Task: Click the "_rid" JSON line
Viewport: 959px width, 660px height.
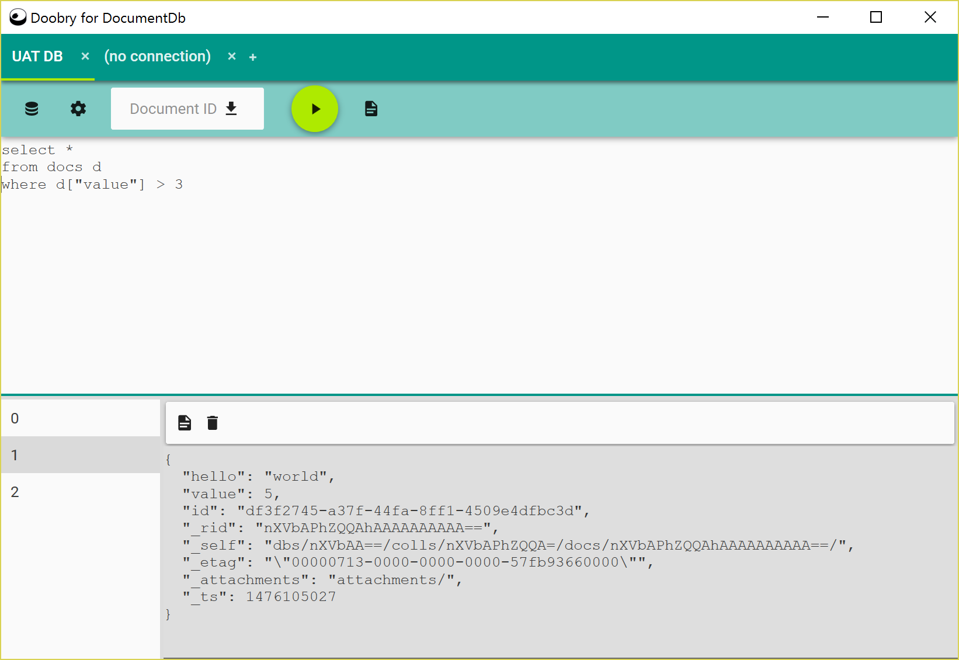Action: (340, 528)
